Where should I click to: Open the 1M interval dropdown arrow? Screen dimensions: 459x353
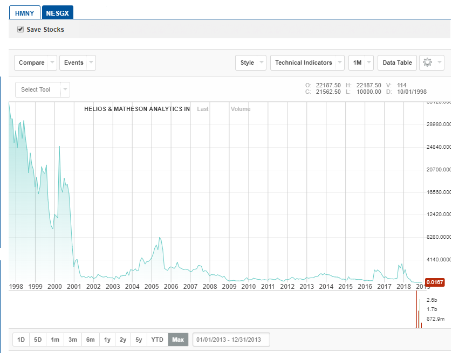[x=369, y=63]
